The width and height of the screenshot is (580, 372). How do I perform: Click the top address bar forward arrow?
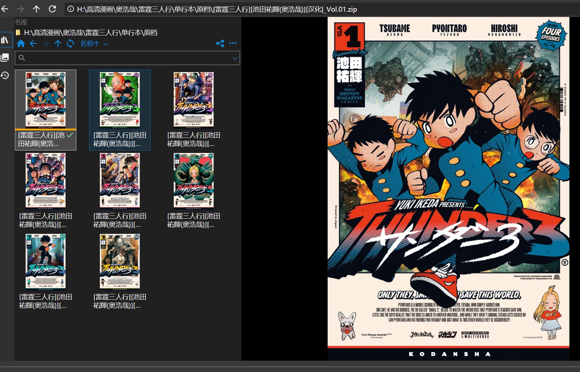click(x=20, y=9)
